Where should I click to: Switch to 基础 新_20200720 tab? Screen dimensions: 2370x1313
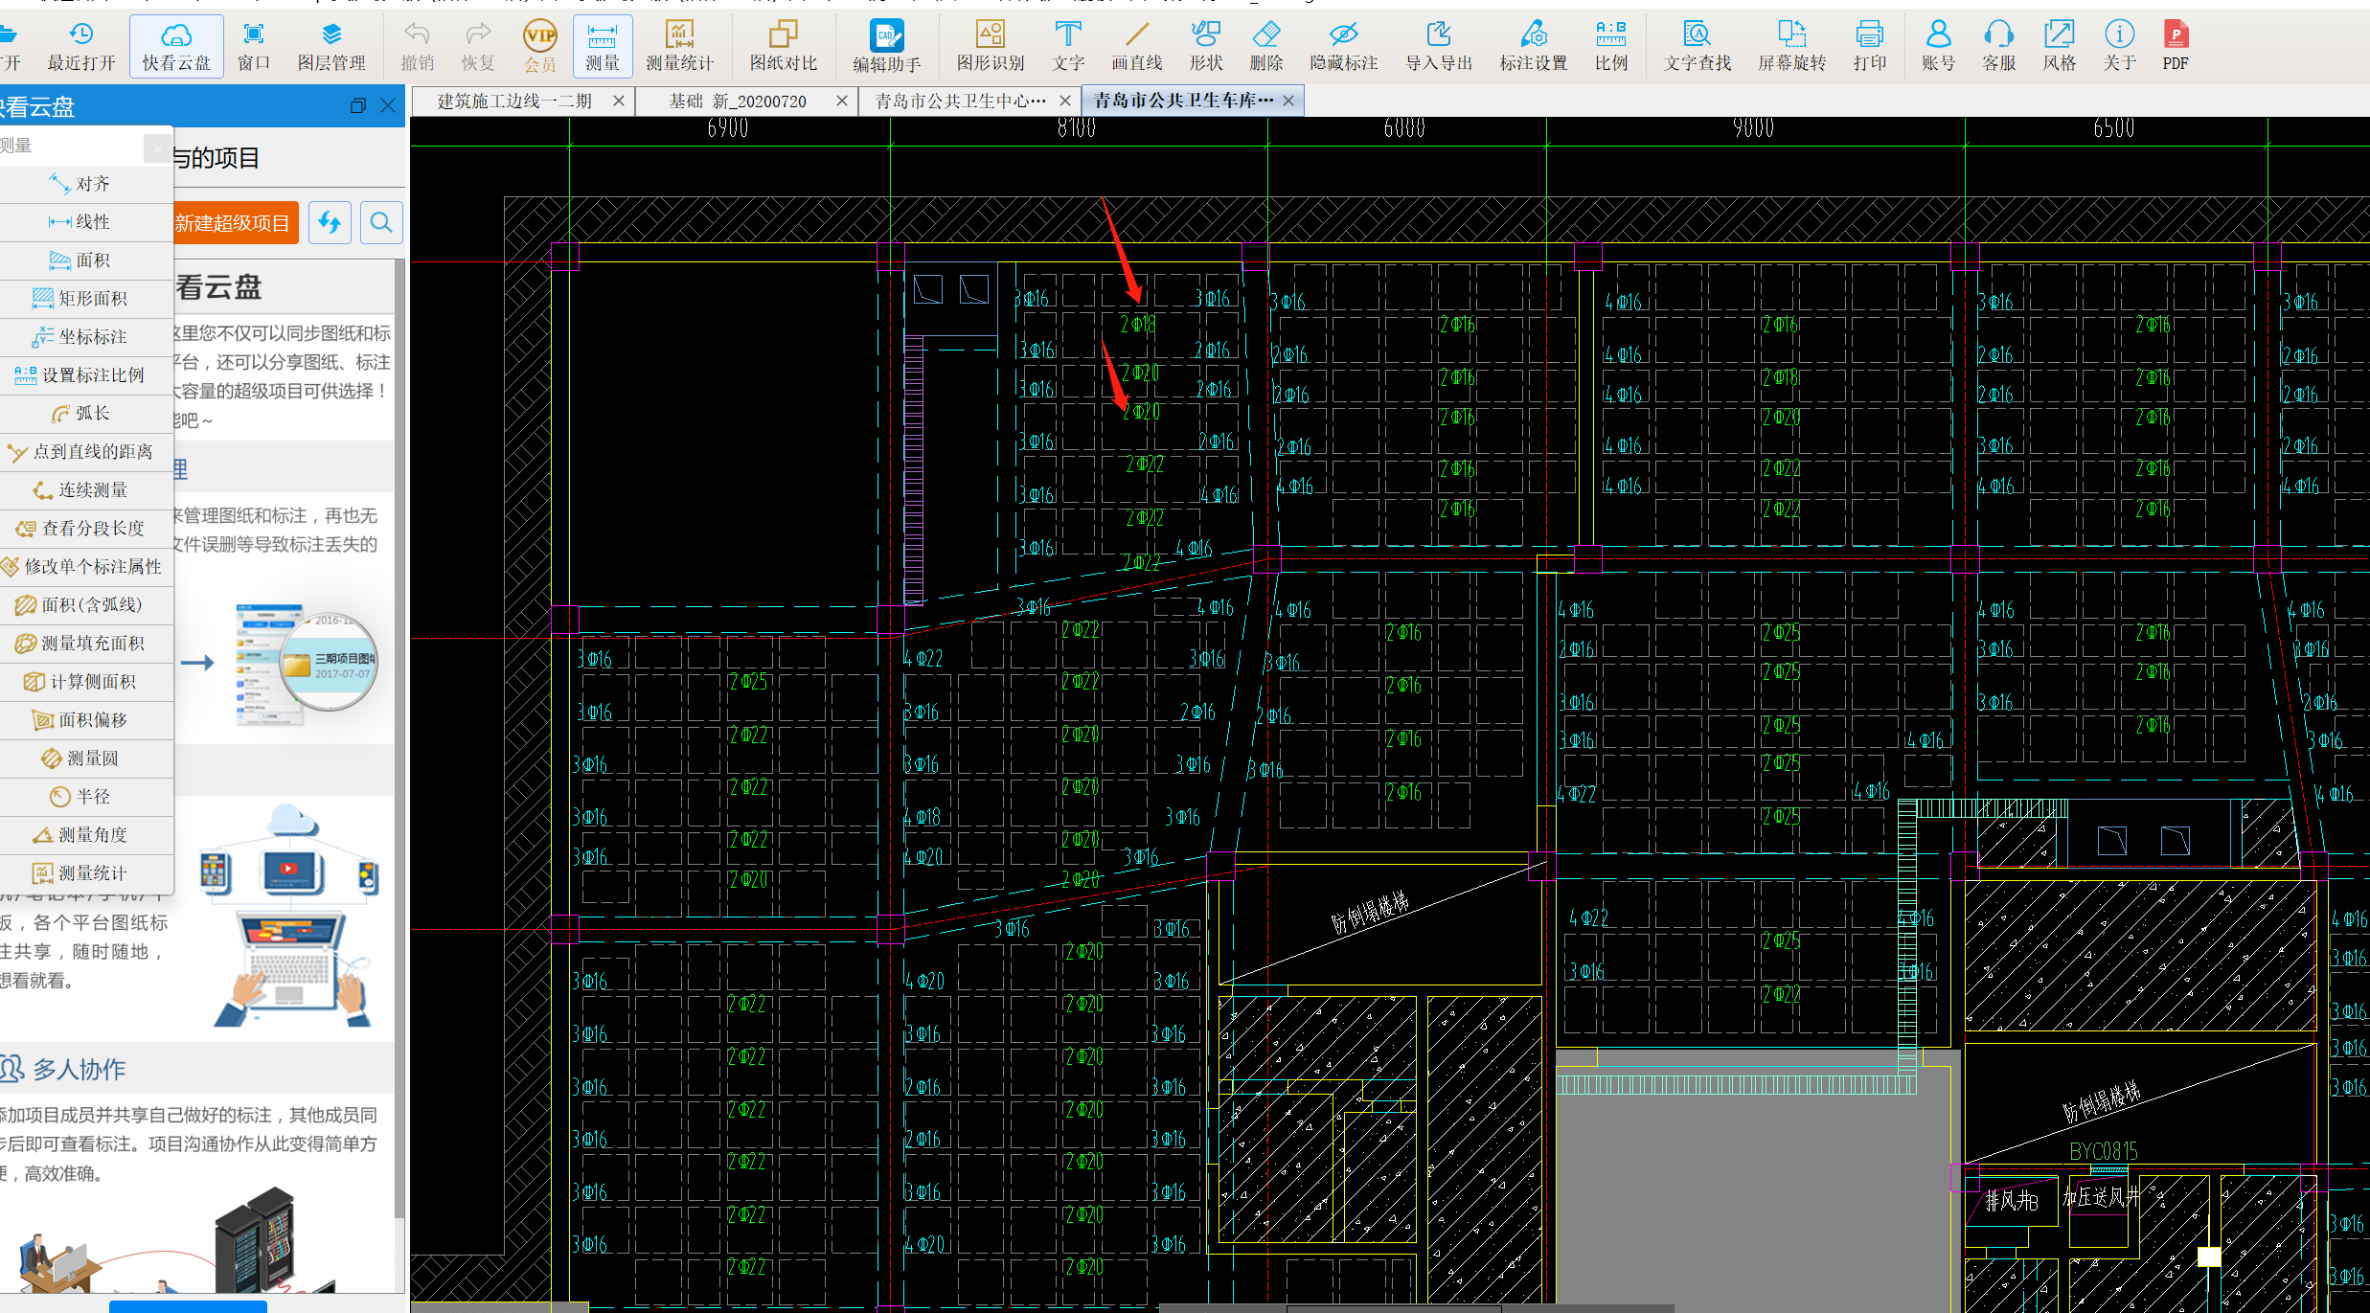737,101
